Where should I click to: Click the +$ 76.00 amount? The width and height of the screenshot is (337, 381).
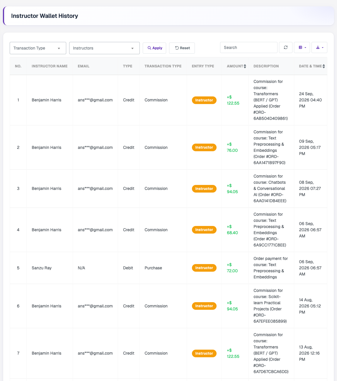[x=232, y=147]
